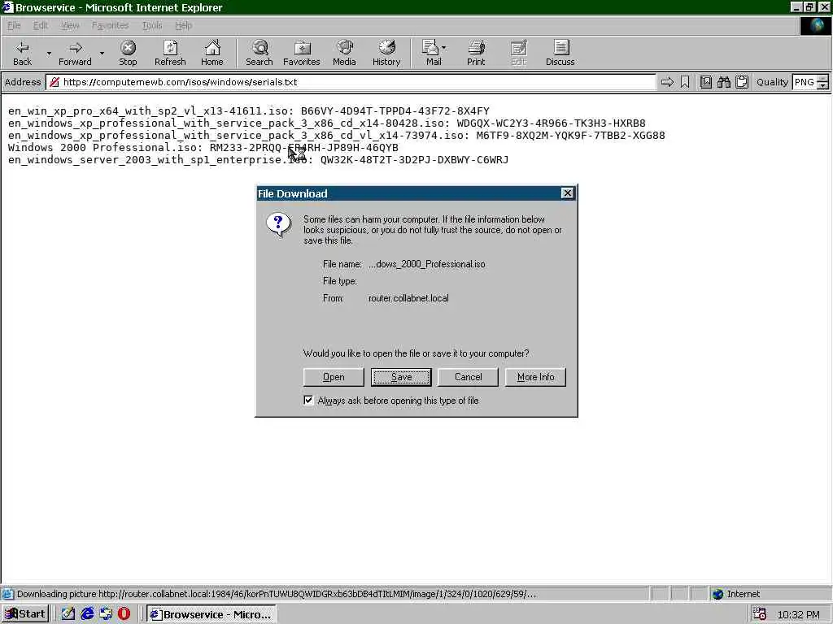Click the third quick launch icon
The width and height of the screenshot is (833, 624).
106,614
